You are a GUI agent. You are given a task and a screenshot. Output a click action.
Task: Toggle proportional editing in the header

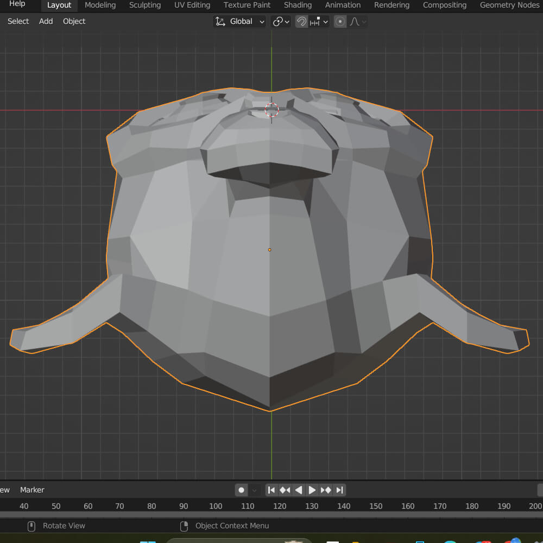pyautogui.click(x=340, y=22)
